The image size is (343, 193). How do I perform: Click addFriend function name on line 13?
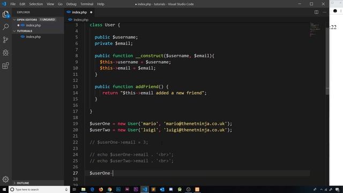(147, 87)
